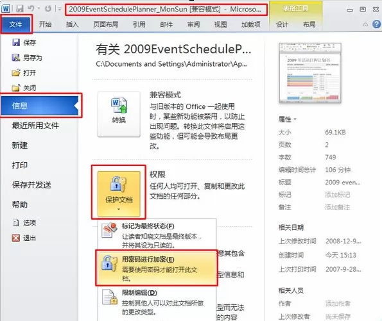Open Word 选项 settings
The width and height of the screenshot is (382, 321).
pos(24,223)
